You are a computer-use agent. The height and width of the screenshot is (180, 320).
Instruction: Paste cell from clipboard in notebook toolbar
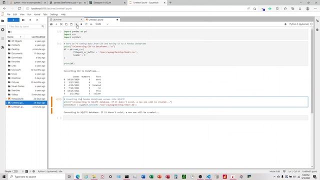coord(71,24)
